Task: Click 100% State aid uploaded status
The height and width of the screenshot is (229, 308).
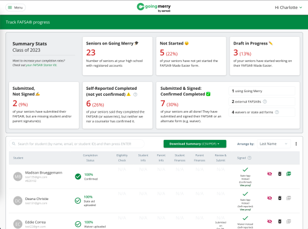Action: tap(90, 201)
